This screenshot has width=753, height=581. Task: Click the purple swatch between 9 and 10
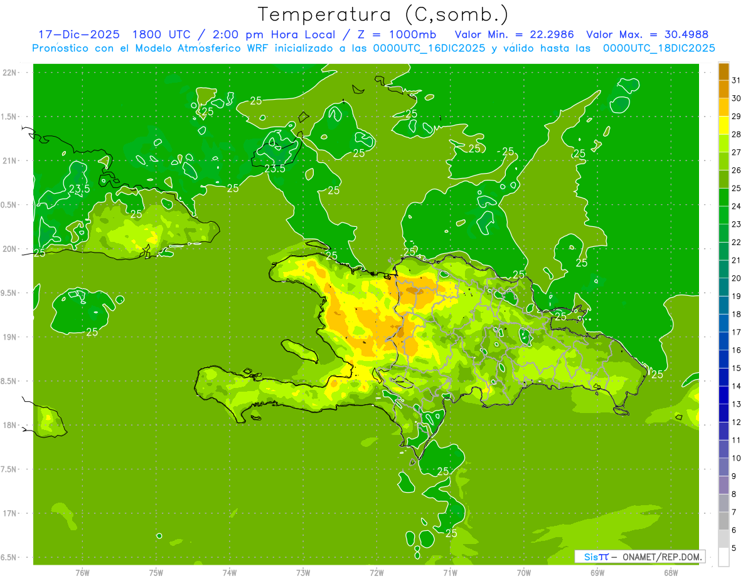tap(724, 467)
